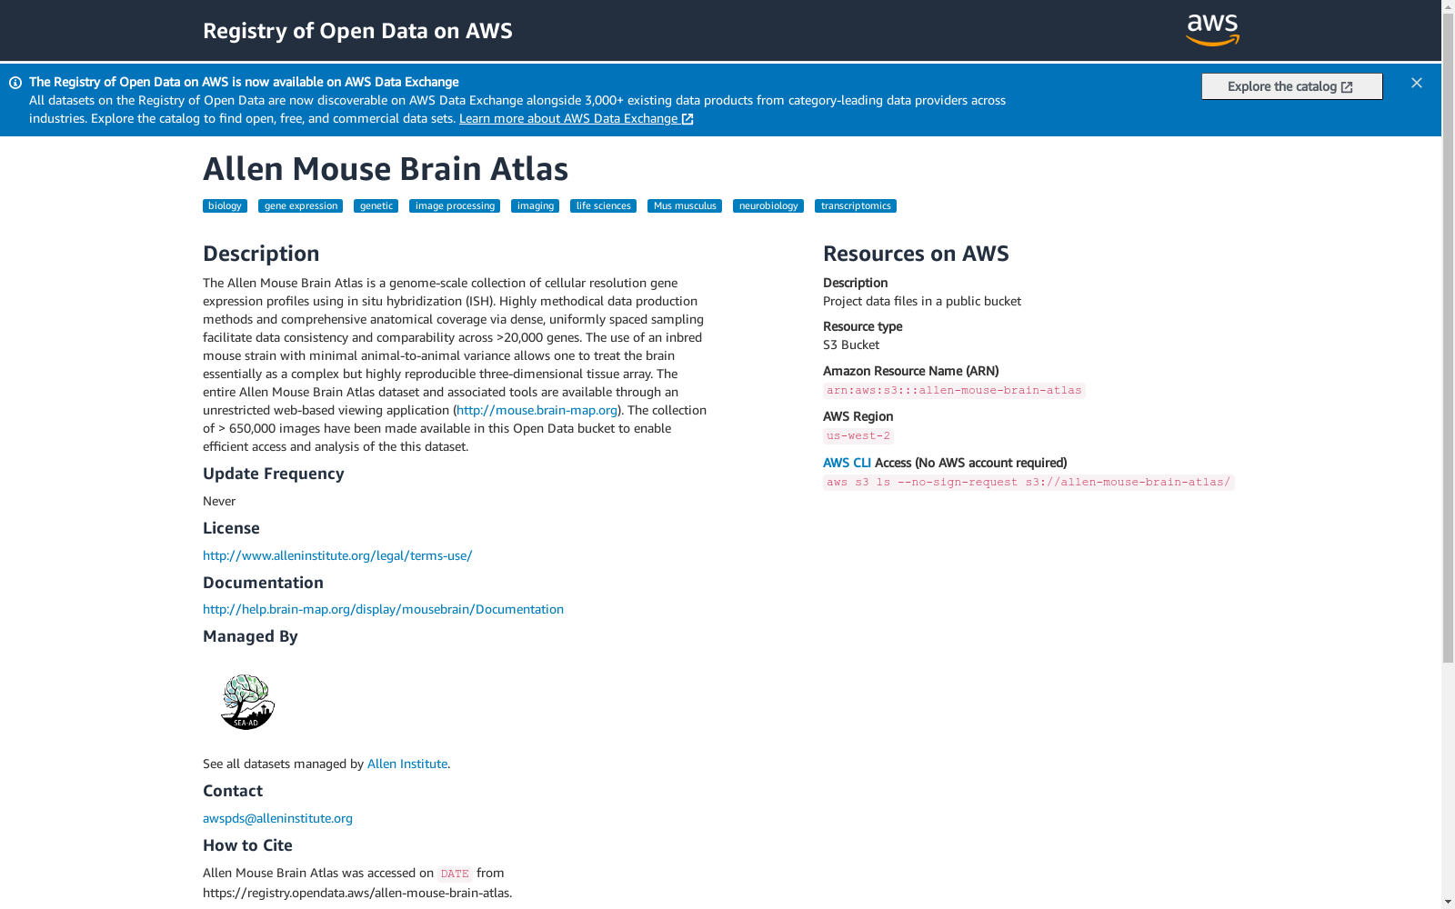
Task: Open the Allen Institute terms-use license link
Action: tap(337, 555)
